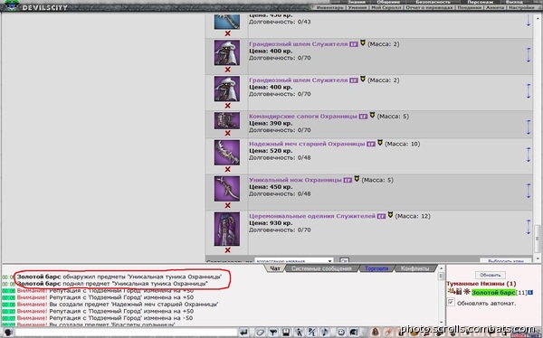This screenshot has width=543, height=338.
Task: Click the info icon after Золотой барс [11]
Action: 530,293
